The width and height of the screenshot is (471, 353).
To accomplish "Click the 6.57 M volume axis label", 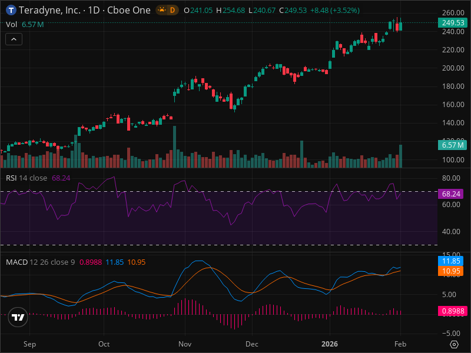I will point(452,145).
